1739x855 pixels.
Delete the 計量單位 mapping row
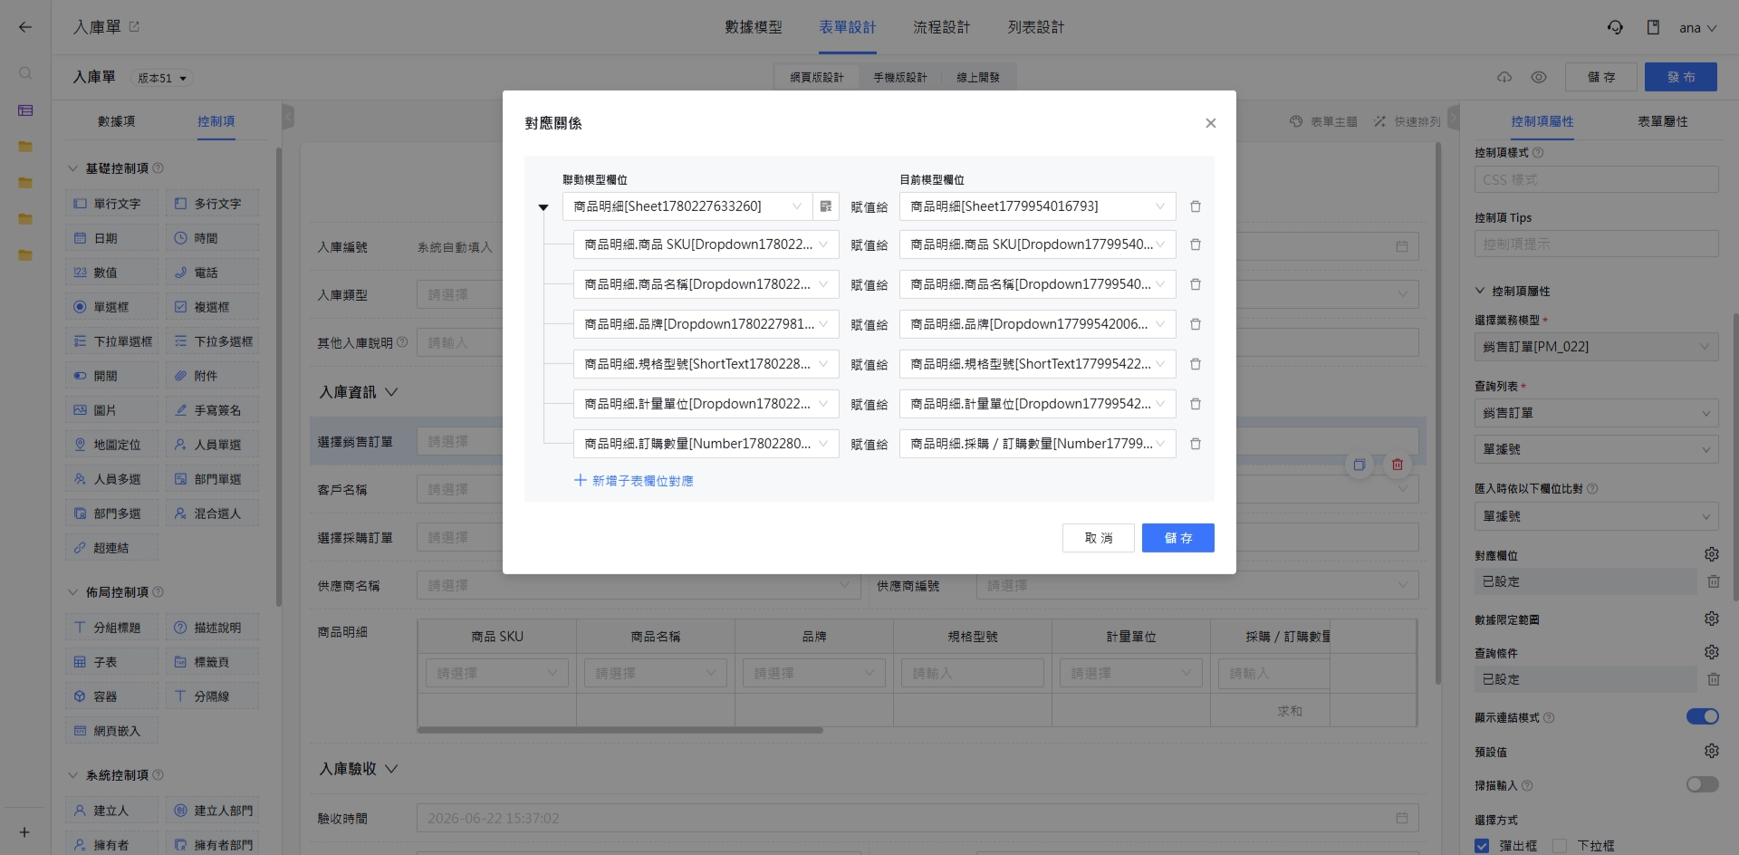tap(1195, 404)
